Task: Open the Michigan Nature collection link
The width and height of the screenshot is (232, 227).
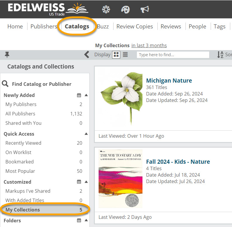Action: [x=169, y=81]
